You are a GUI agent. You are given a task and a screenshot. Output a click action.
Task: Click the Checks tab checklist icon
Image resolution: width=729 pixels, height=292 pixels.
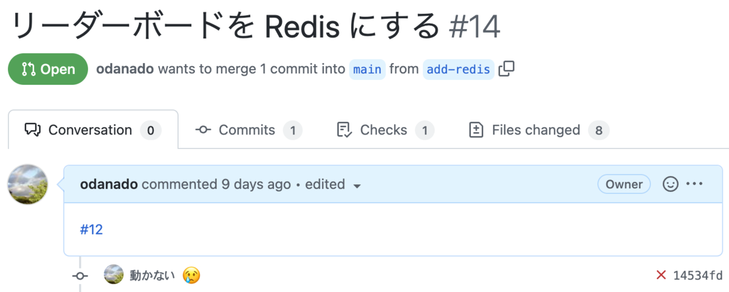pyautogui.click(x=344, y=130)
